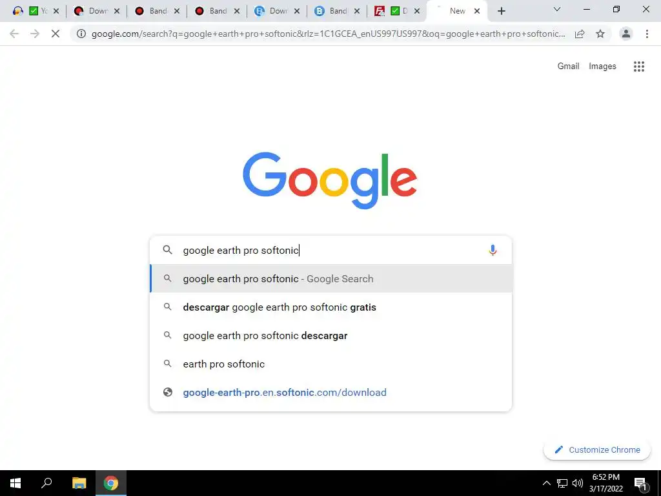Image resolution: width=661 pixels, height=496 pixels.
Task: Close the Band tab with blue B icon
Action: 357,12
